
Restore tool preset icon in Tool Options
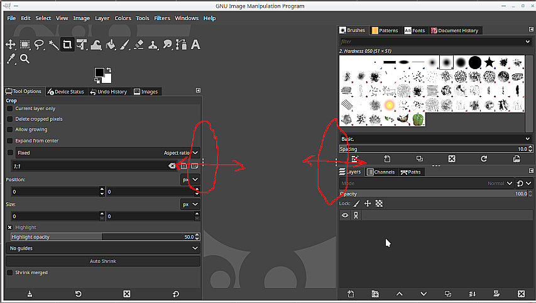tap(79, 294)
